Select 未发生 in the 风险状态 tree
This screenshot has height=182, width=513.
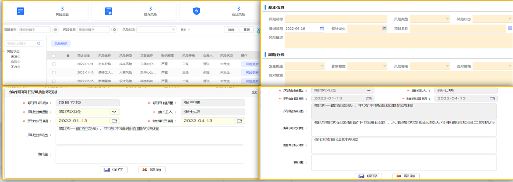click(x=16, y=57)
